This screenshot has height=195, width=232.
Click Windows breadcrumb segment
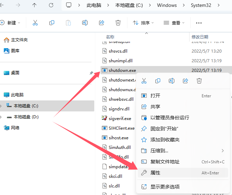point(167,5)
